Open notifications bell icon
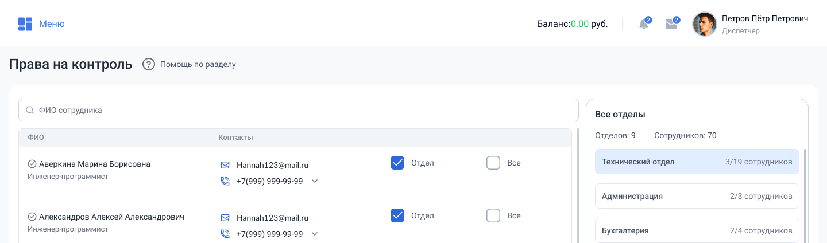 pyautogui.click(x=644, y=24)
